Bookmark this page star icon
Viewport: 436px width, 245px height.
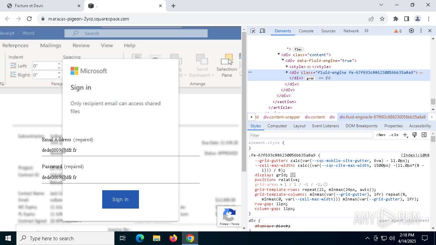[382, 19]
